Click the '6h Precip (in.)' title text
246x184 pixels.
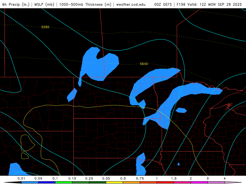tap(16, 4)
